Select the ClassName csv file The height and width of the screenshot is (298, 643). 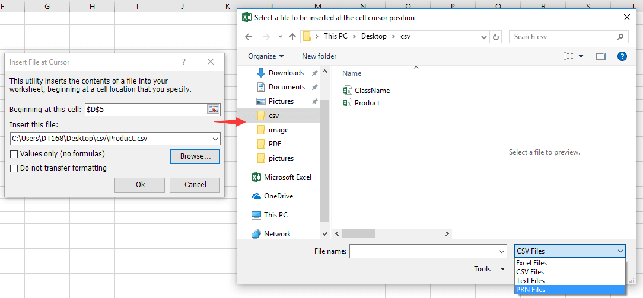click(x=366, y=91)
